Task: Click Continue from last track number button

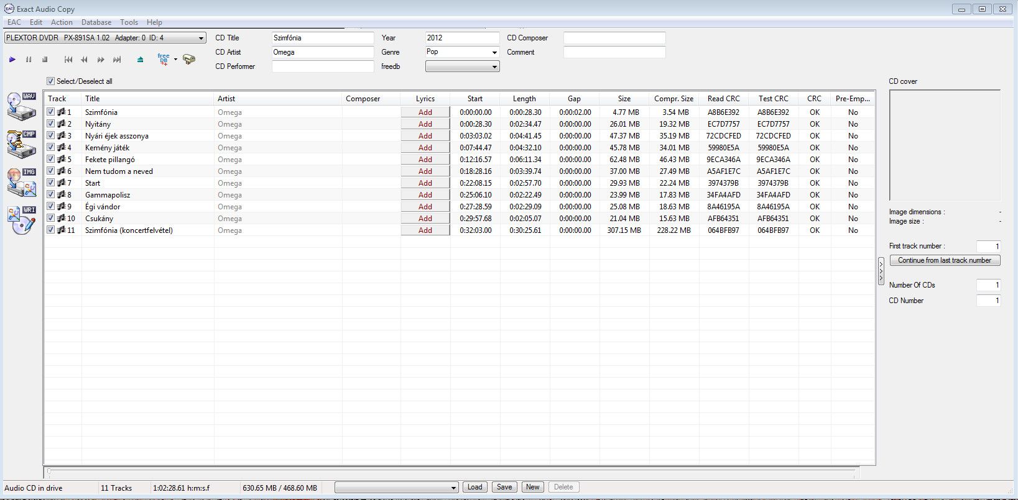Action: (945, 260)
